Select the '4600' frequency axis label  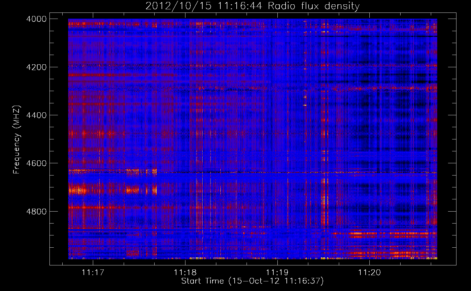tap(36, 163)
